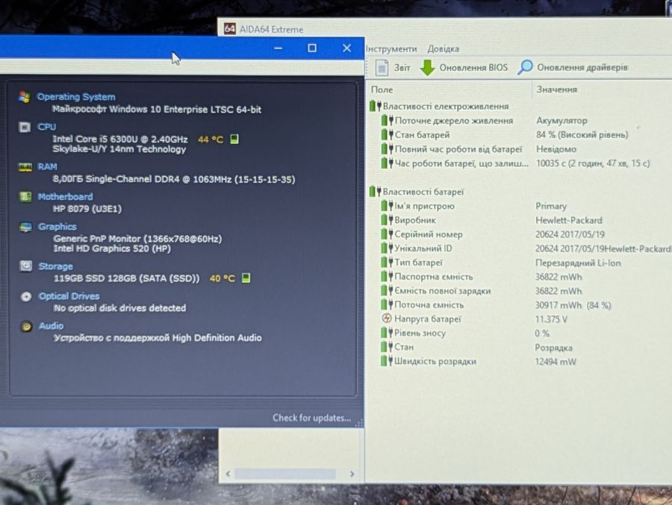Click the Optical Drives disc icon
The height and width of the screenshot is (505, 672).
pos(26,296)
